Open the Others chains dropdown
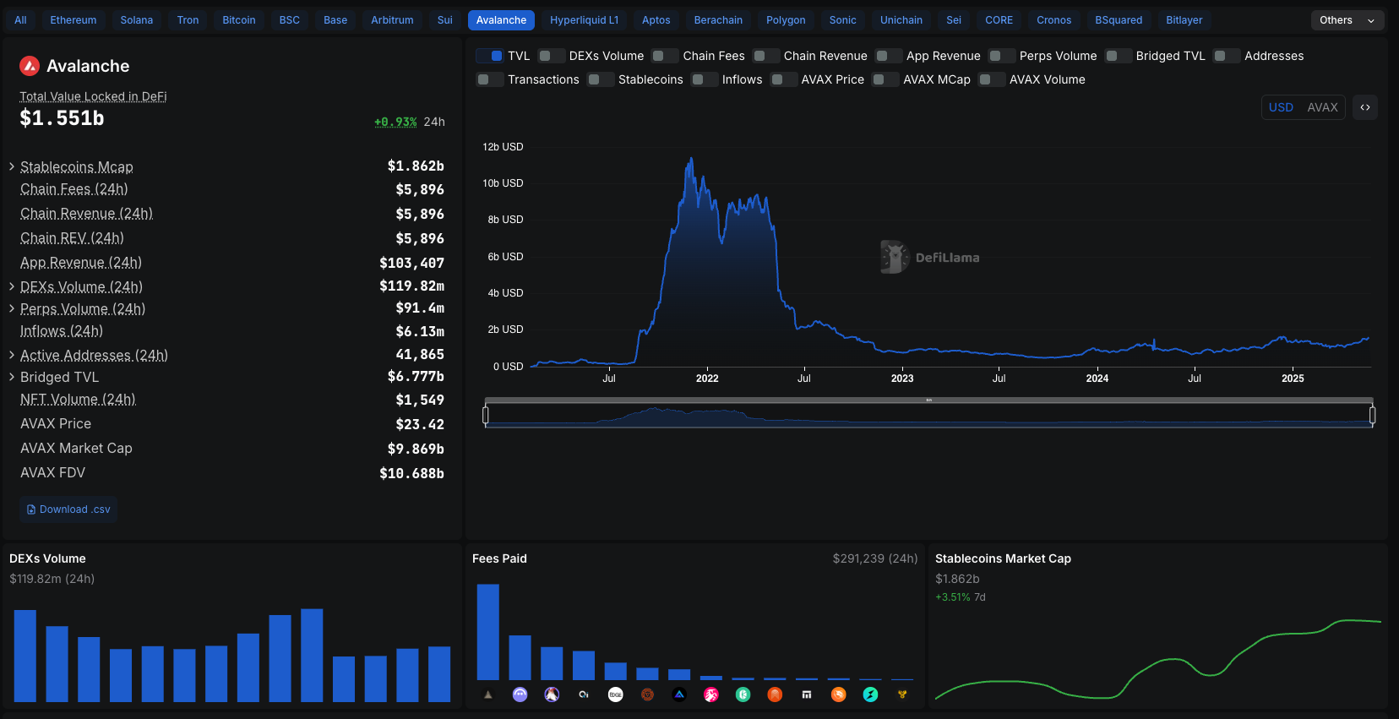1399x719 pixels. pos(1347,20)
